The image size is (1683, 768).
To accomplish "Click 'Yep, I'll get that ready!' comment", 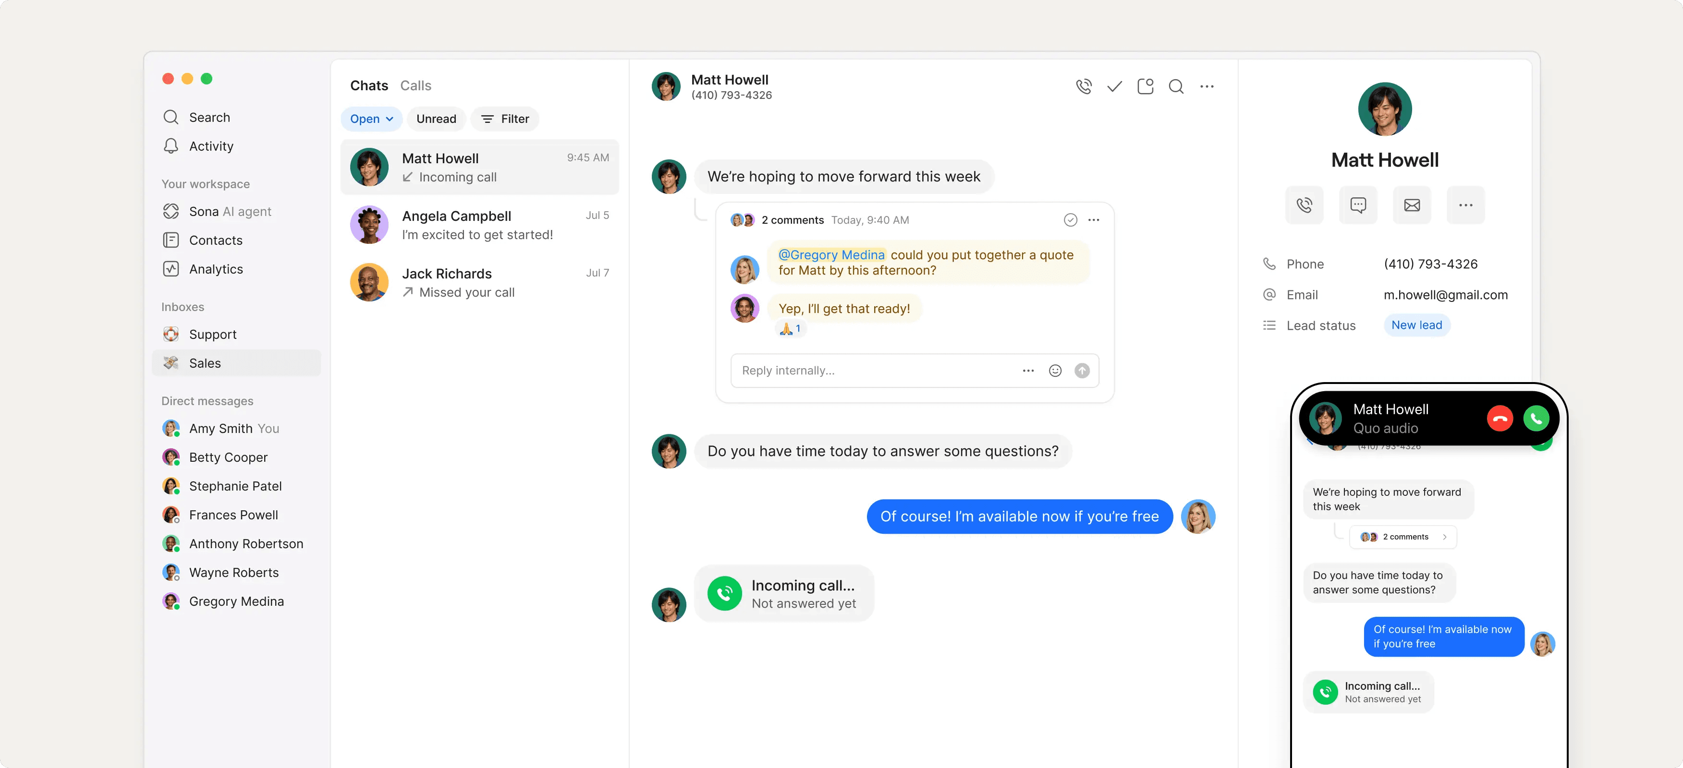I will (x=844, y=308).
